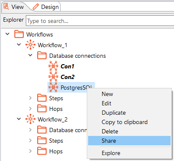Viewport: 174px width, 161px height.
Task: Click the Workflow_1 Database connections folder icon
Action: (x=42, y=55)
